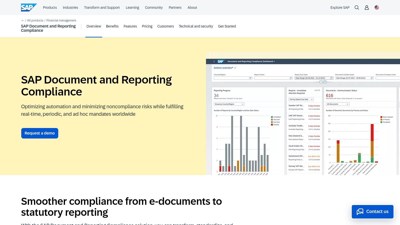Image resolution: width=400 pixels, height=225 pixels.
Task: Open the Explore SAP link
Action: pyautogui.click(x=340, y=7)
